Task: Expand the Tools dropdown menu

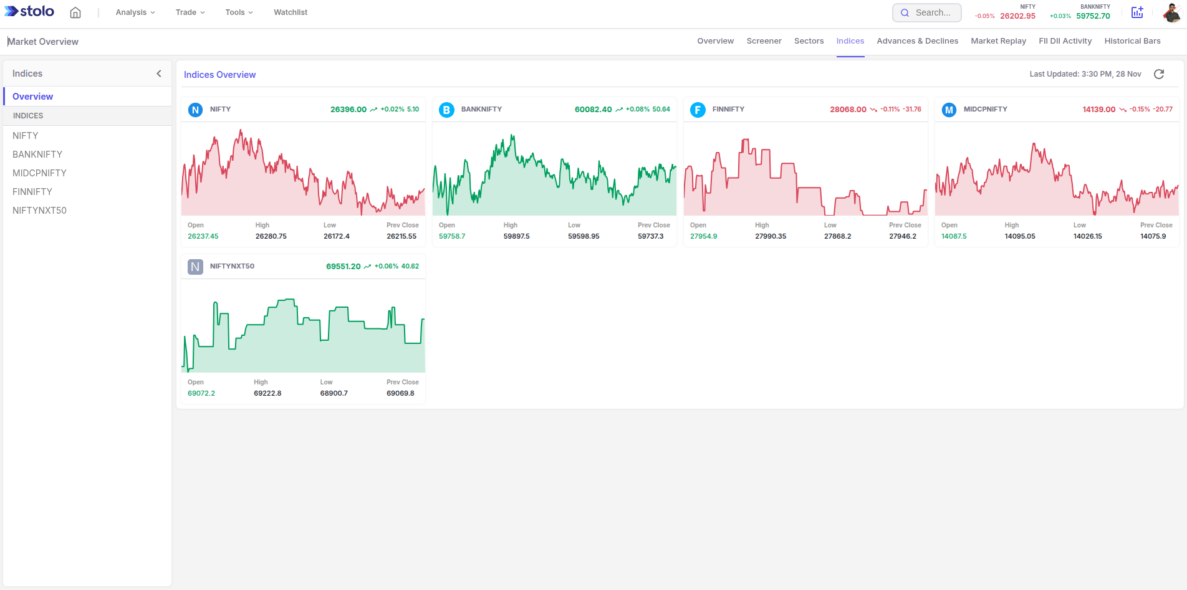Action: click(x=239, y=12)
